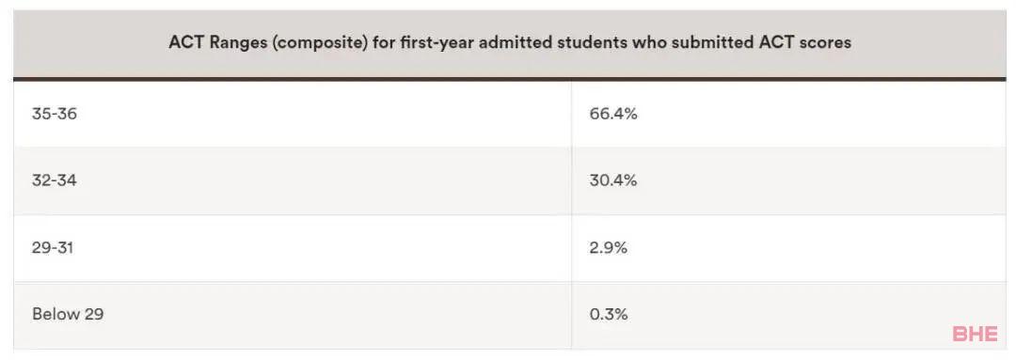1016x360 pixels.
Task: Click the 30.4% percentage value
Action: 613,180
